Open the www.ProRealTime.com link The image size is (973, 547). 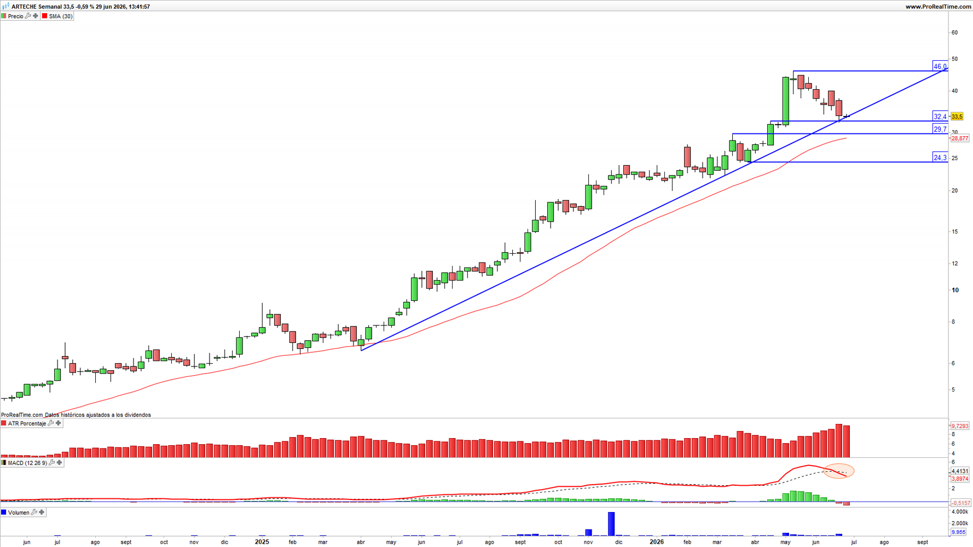tap(938, 7)
